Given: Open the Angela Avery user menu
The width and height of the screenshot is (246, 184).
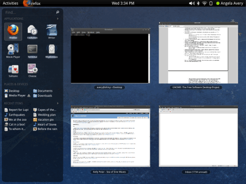Looking at the screenshot, I should (x=230, y=3).
